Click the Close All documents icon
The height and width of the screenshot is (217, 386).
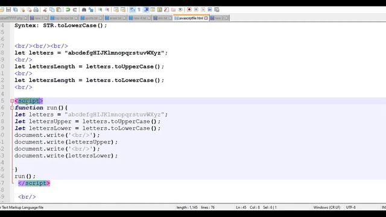pyautogui.click(x=29, y=10)
